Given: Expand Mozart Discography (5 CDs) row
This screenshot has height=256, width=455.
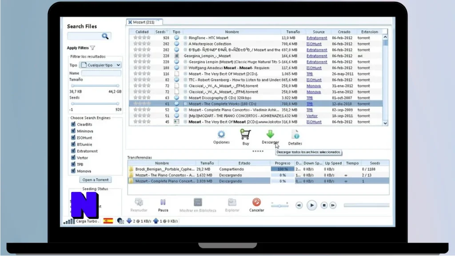Looking at the screenshot, I should (185, 98).
